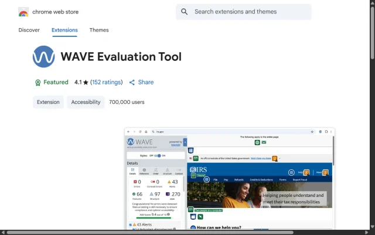Click the scroll up arrow
Screen dimensions: 375x235
[373, 3]
